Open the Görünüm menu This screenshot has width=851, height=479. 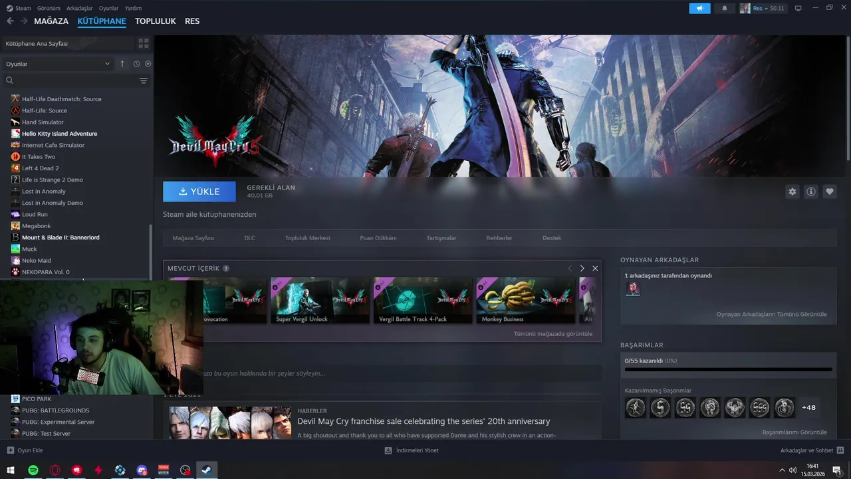click(x=49, y=8)
